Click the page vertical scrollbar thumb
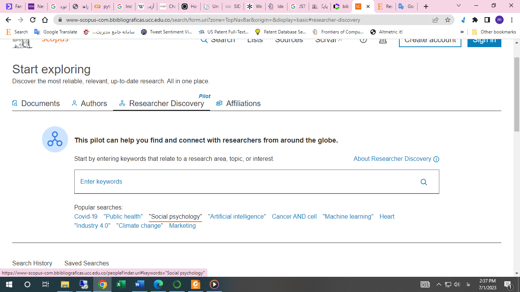Screen dimensions: 520x292 coord(517,94)
